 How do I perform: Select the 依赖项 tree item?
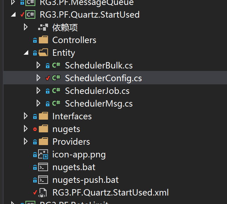coord(65,27)
